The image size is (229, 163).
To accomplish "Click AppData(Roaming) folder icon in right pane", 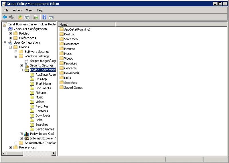I will [x=62, y=29].
